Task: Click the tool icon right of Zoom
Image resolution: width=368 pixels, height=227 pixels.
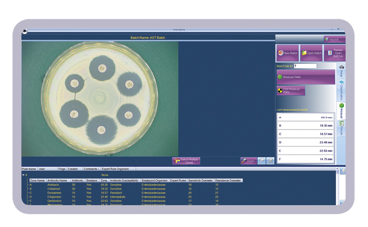Action: point(261,160)
